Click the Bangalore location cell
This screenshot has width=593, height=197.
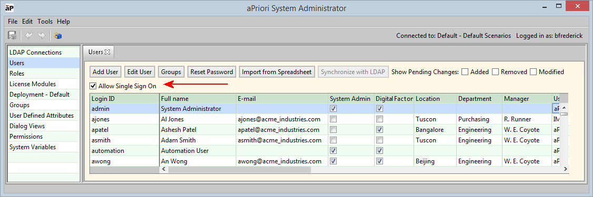[x=435, y=130]
